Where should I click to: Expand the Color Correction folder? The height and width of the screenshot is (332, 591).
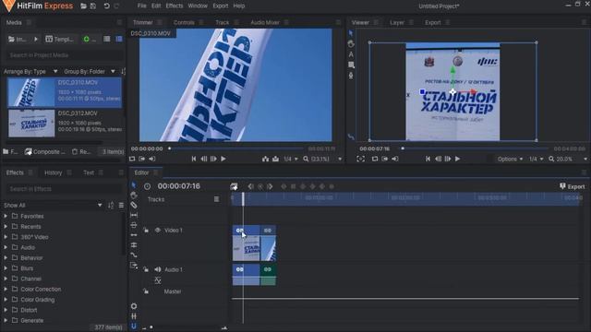(6, 289)
